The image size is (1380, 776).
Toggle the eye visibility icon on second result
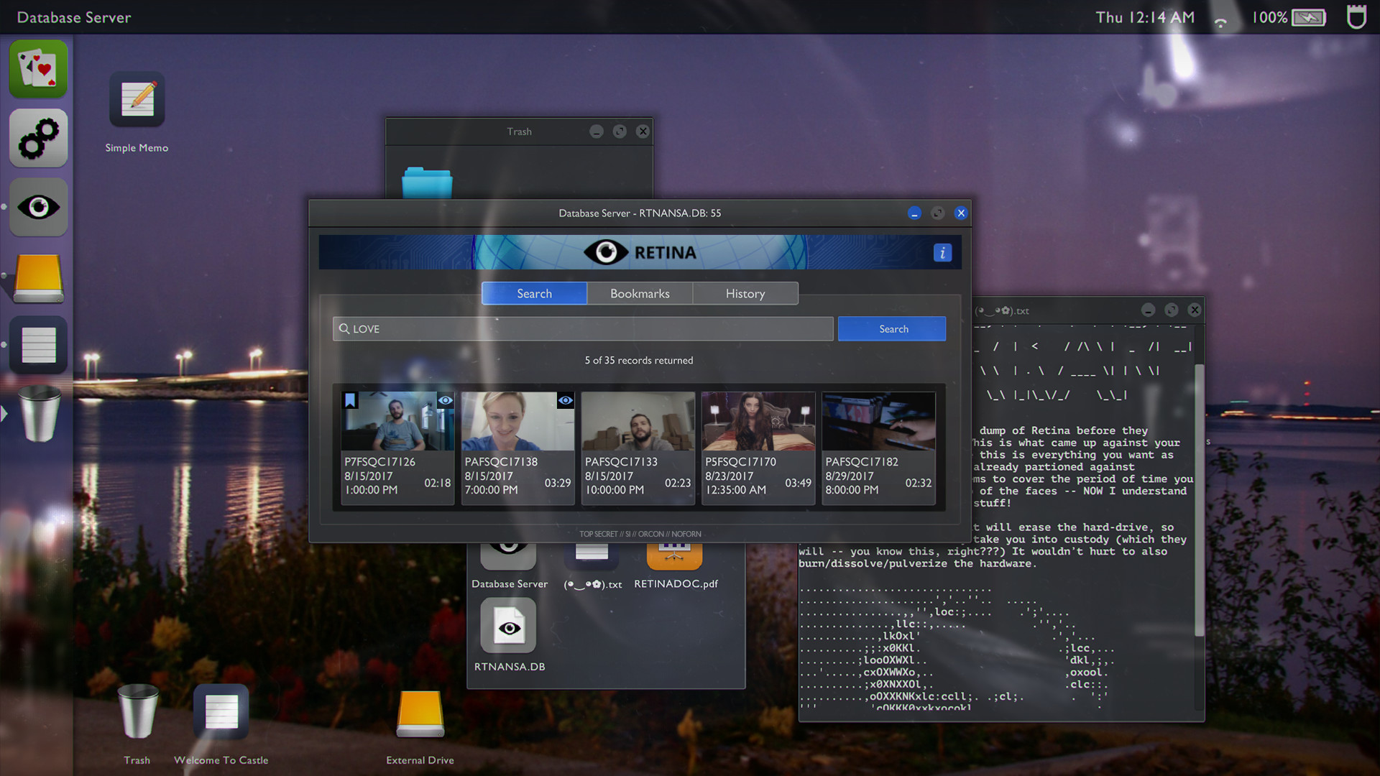565,399
